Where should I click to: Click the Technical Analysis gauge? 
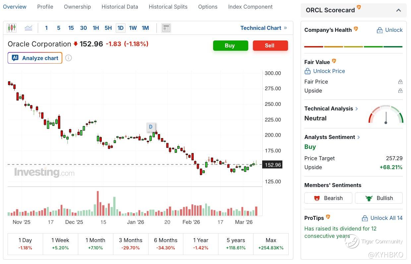[386, 114]
